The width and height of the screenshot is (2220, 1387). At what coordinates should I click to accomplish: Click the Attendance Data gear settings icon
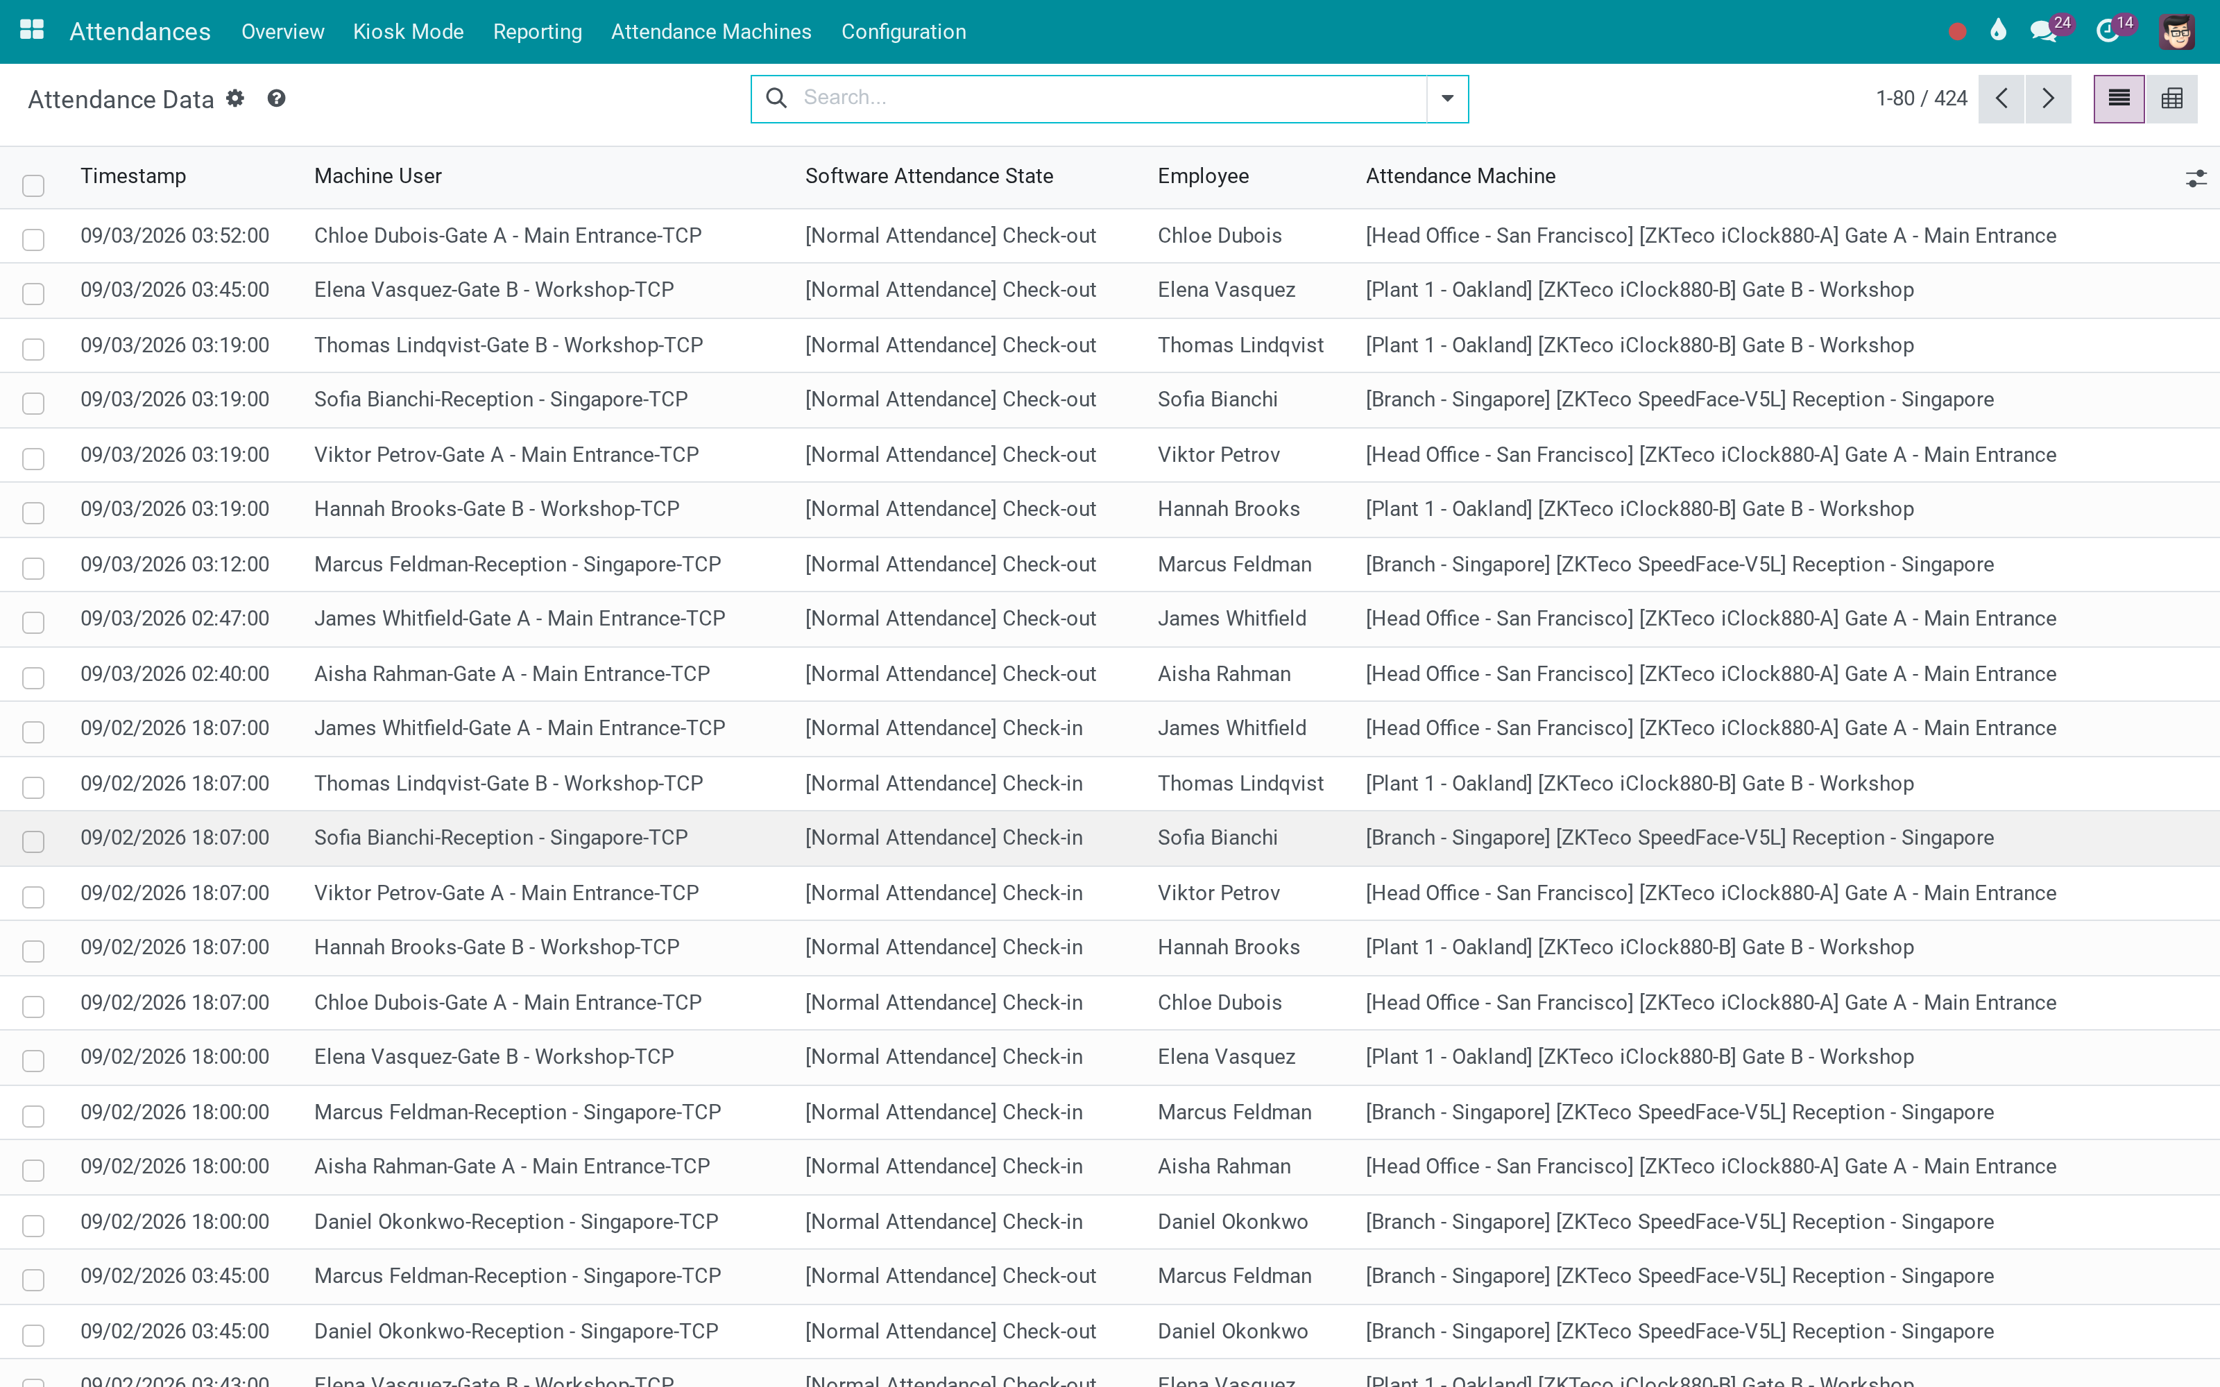(236, 98)
